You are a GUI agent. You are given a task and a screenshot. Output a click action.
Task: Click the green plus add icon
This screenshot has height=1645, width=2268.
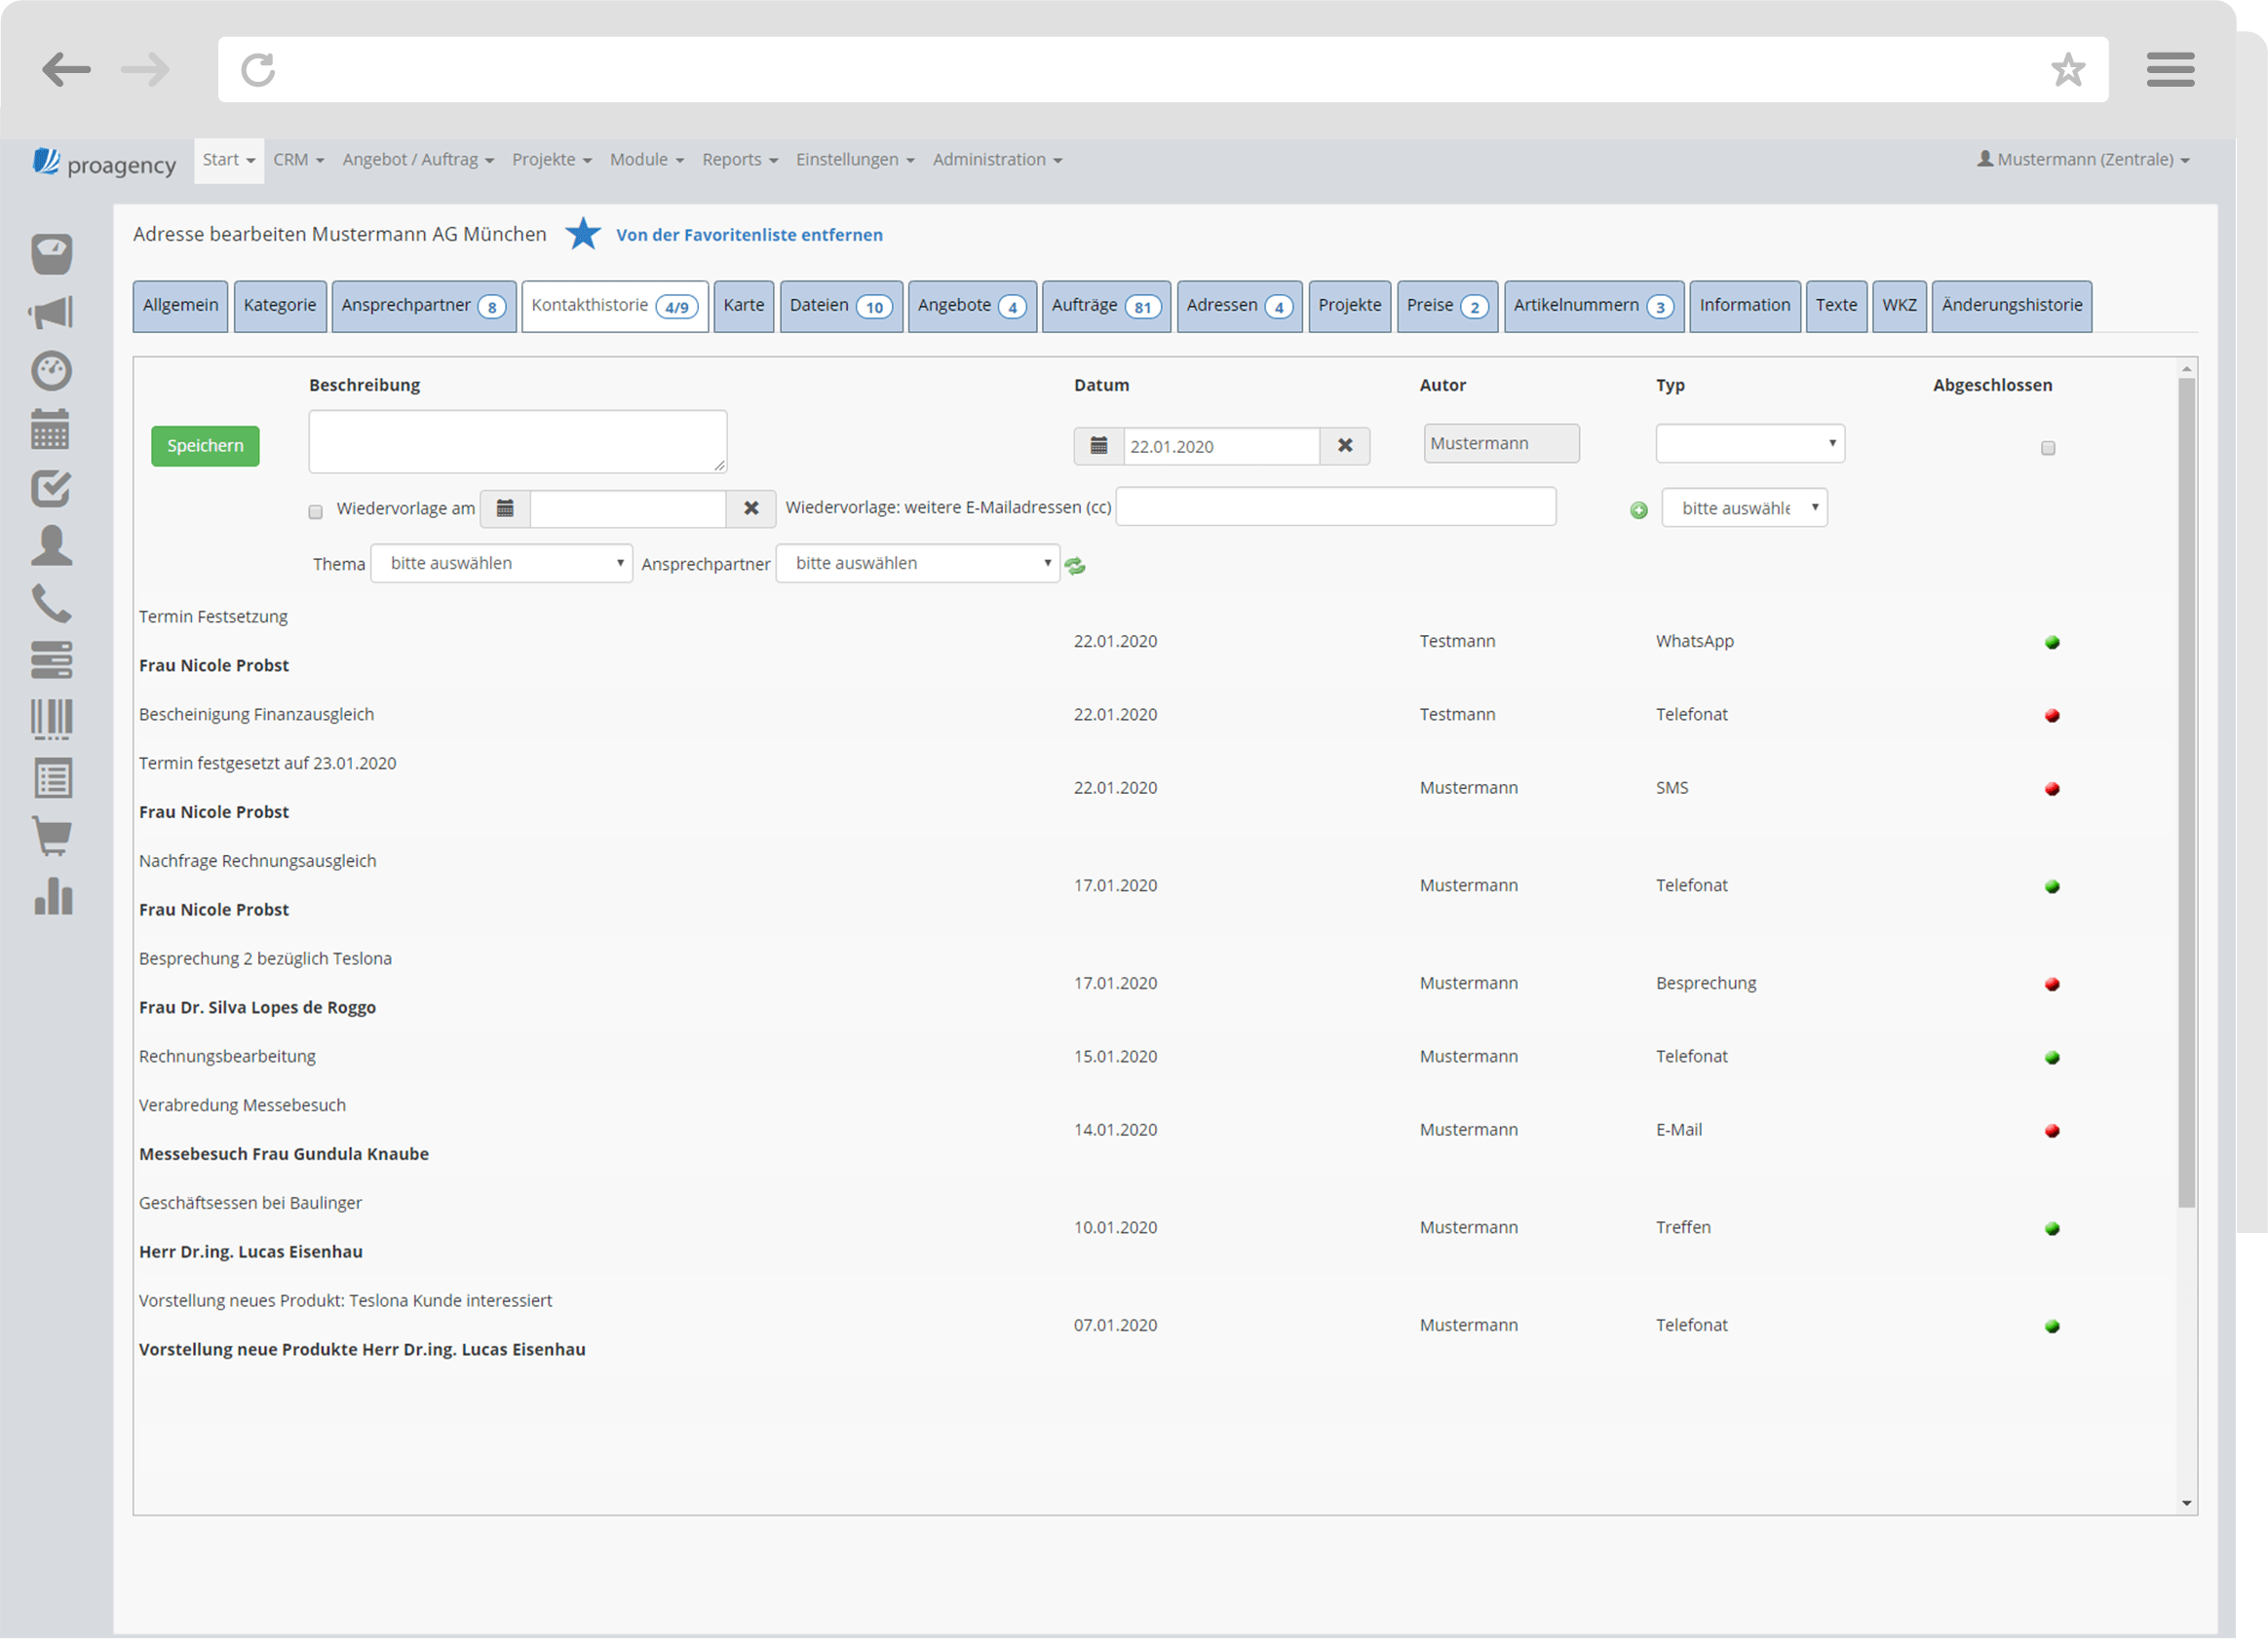click(x=1638, y=509)
